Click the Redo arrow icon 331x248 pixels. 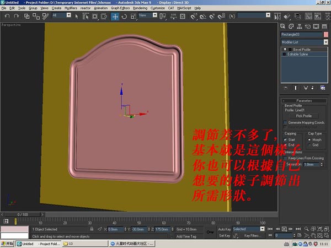[x=15, y=17]
